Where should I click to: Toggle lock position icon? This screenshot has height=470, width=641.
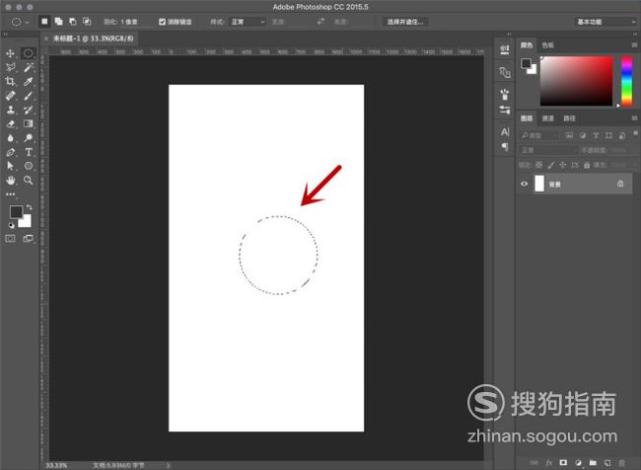562,165
